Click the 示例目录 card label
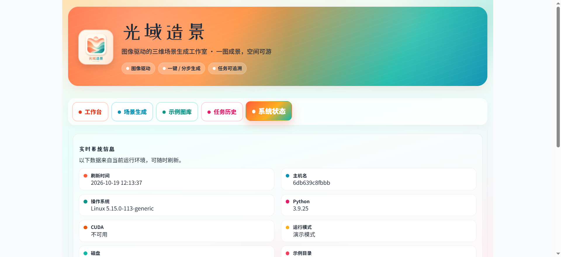The image size is (561, 257). [x=302, y=253]
